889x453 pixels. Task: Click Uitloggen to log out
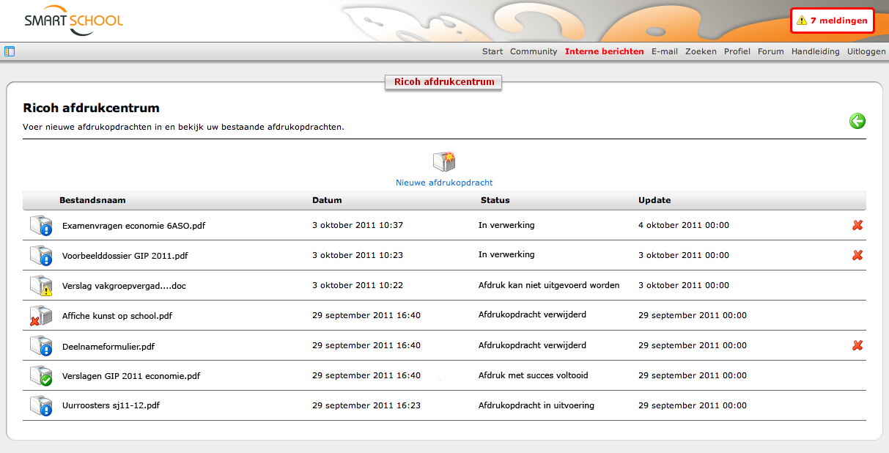pyautogui.click(x=866, y=51)
